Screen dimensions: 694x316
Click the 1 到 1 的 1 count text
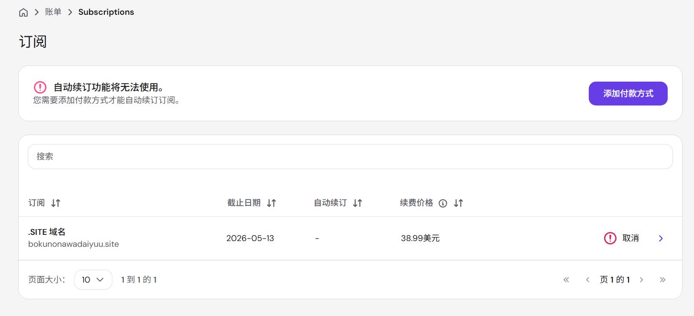tap(139, 280)
